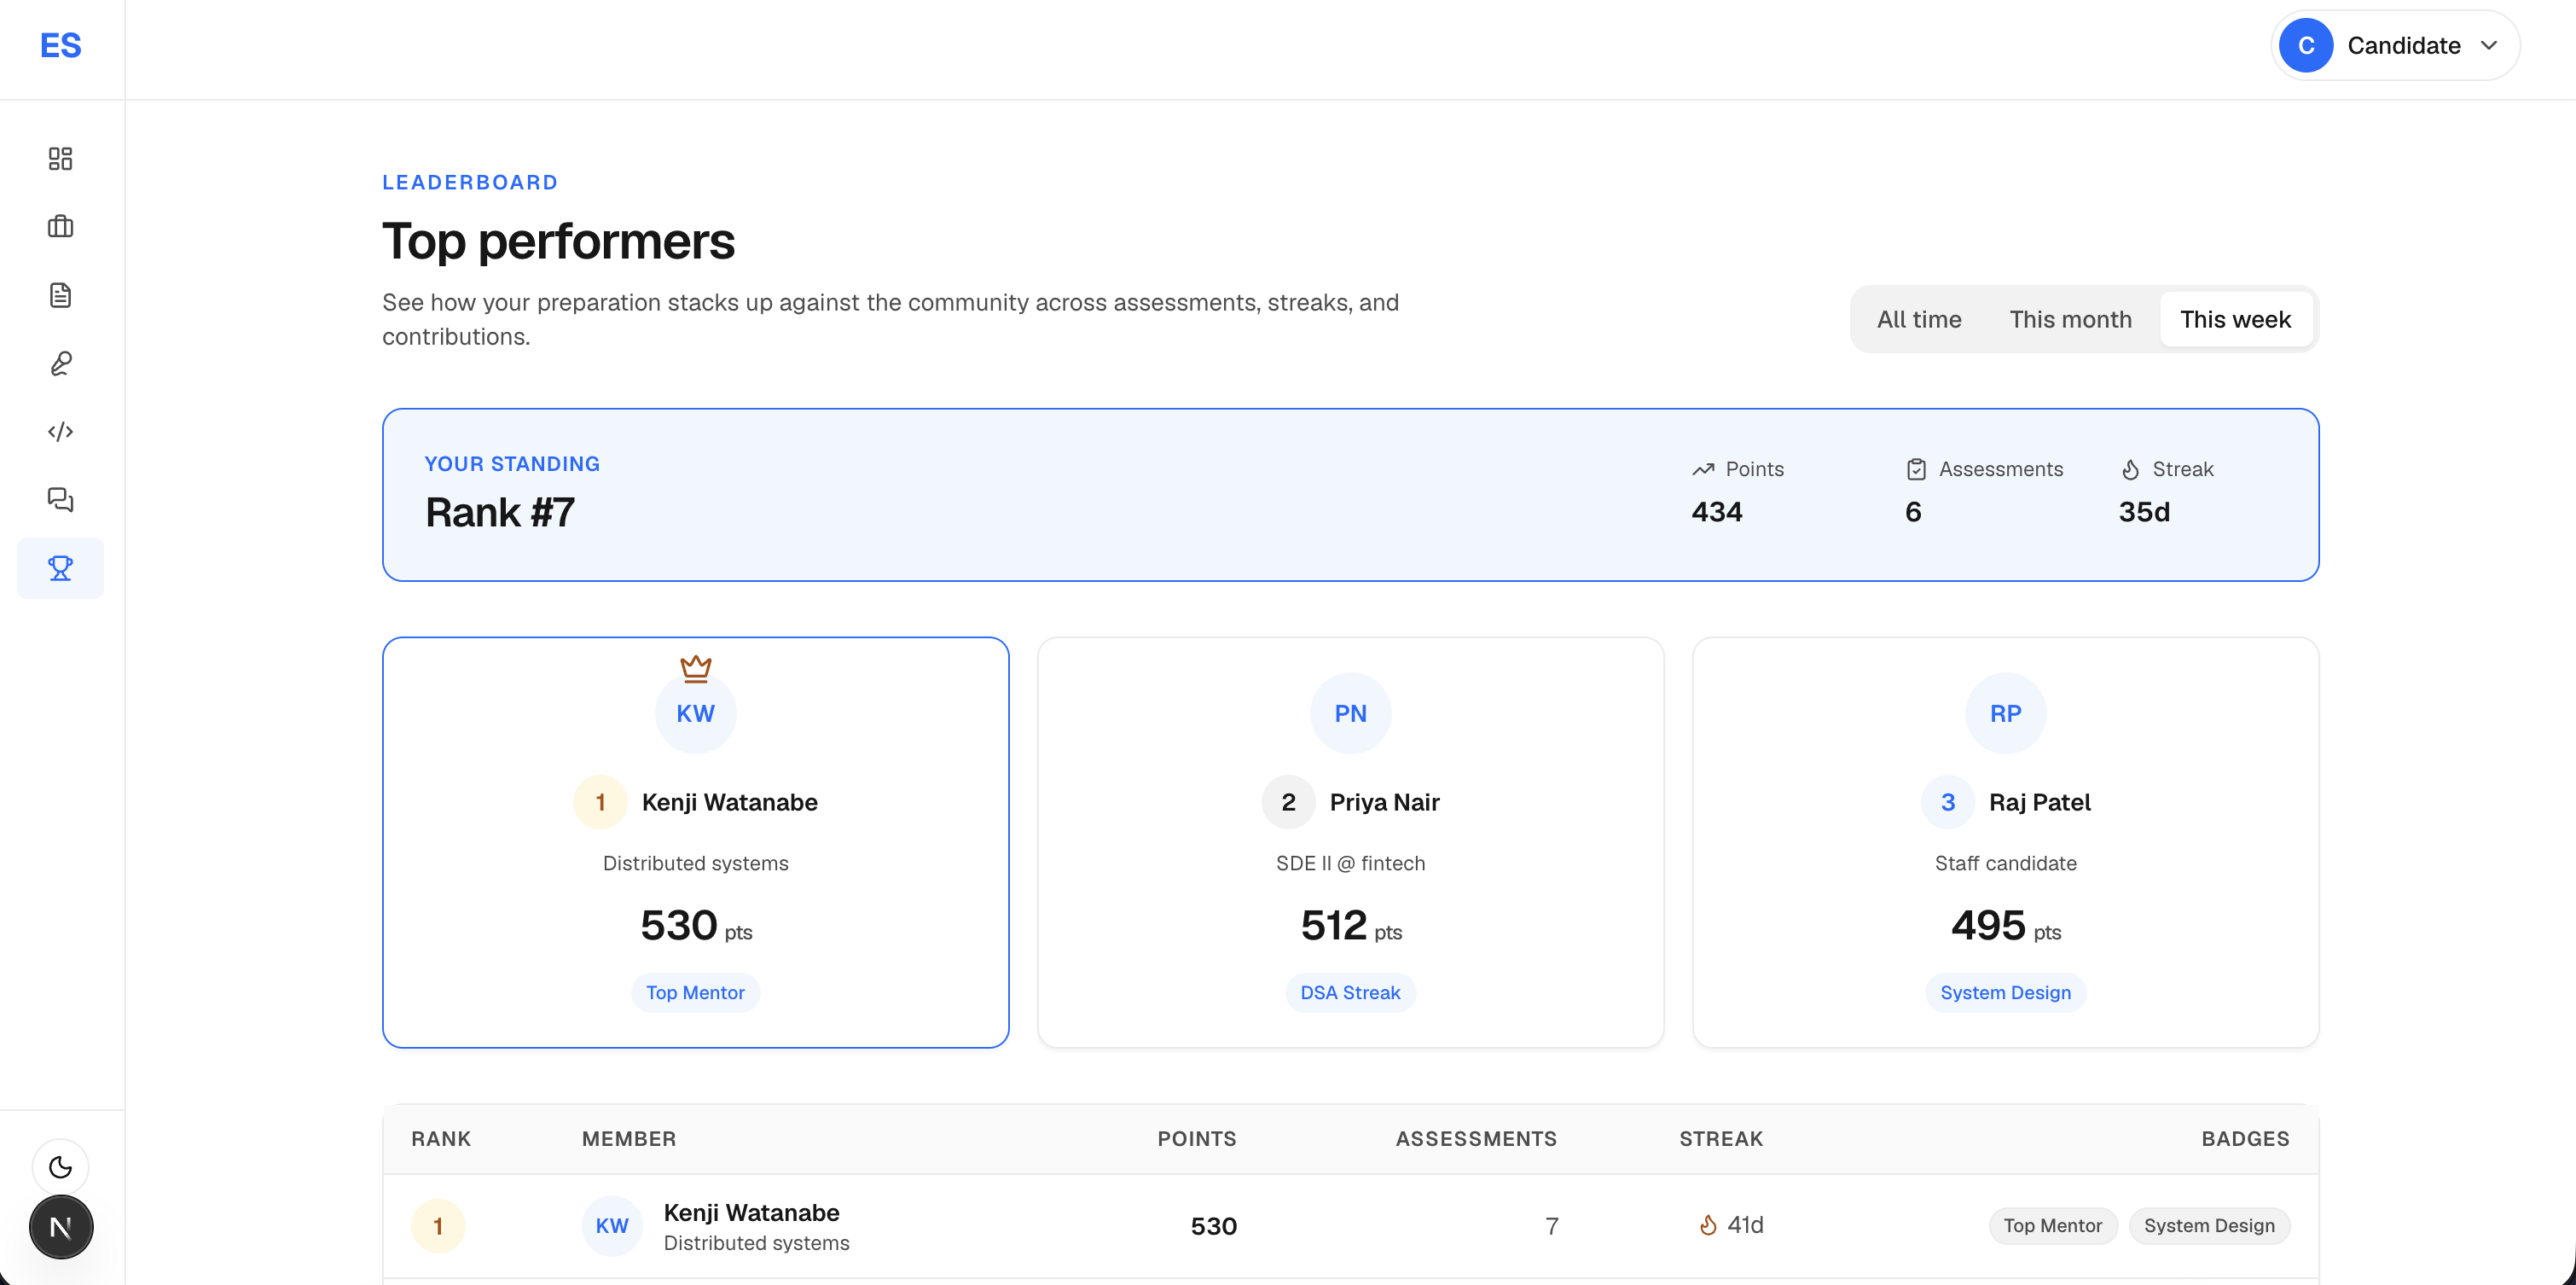Open Kenji Watanabe name in table row
Image resolution: width=2576 pixels, height=1285 pixels.
tap(751, 1212)
